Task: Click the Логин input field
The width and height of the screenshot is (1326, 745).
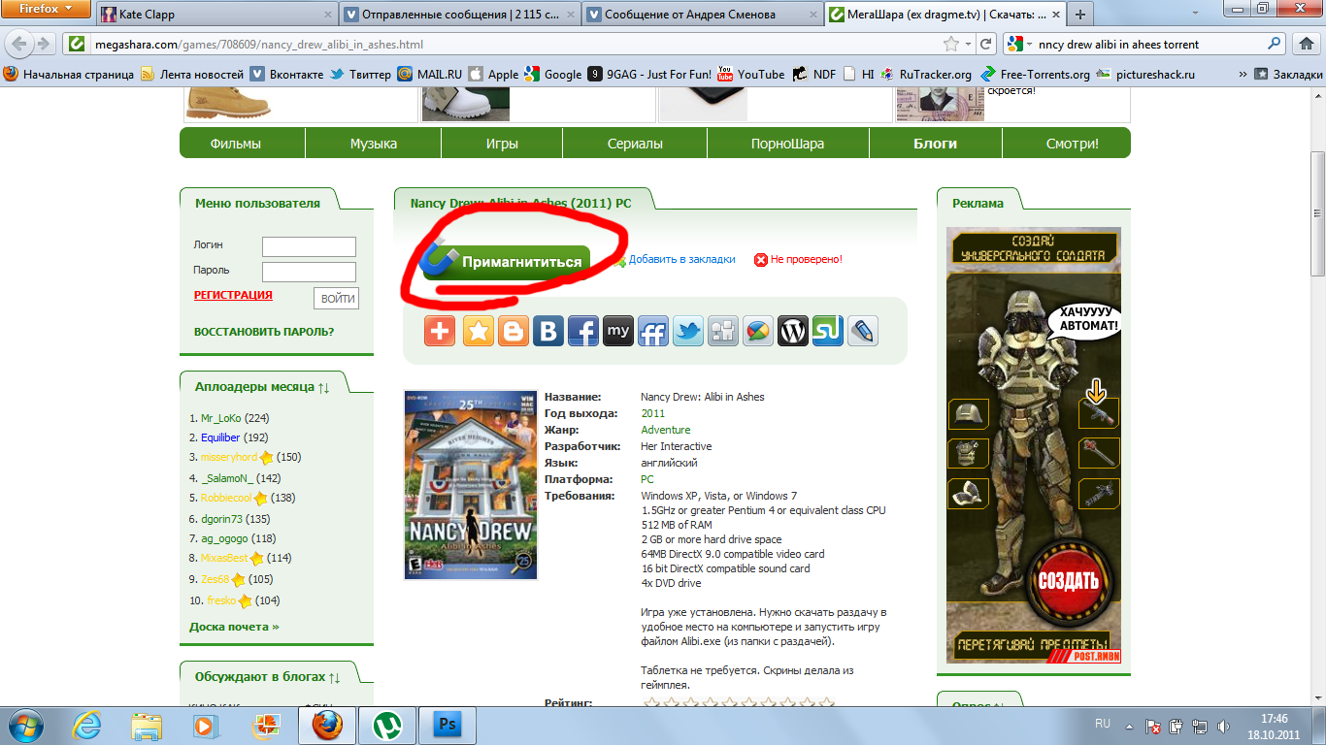Action: 309,246
